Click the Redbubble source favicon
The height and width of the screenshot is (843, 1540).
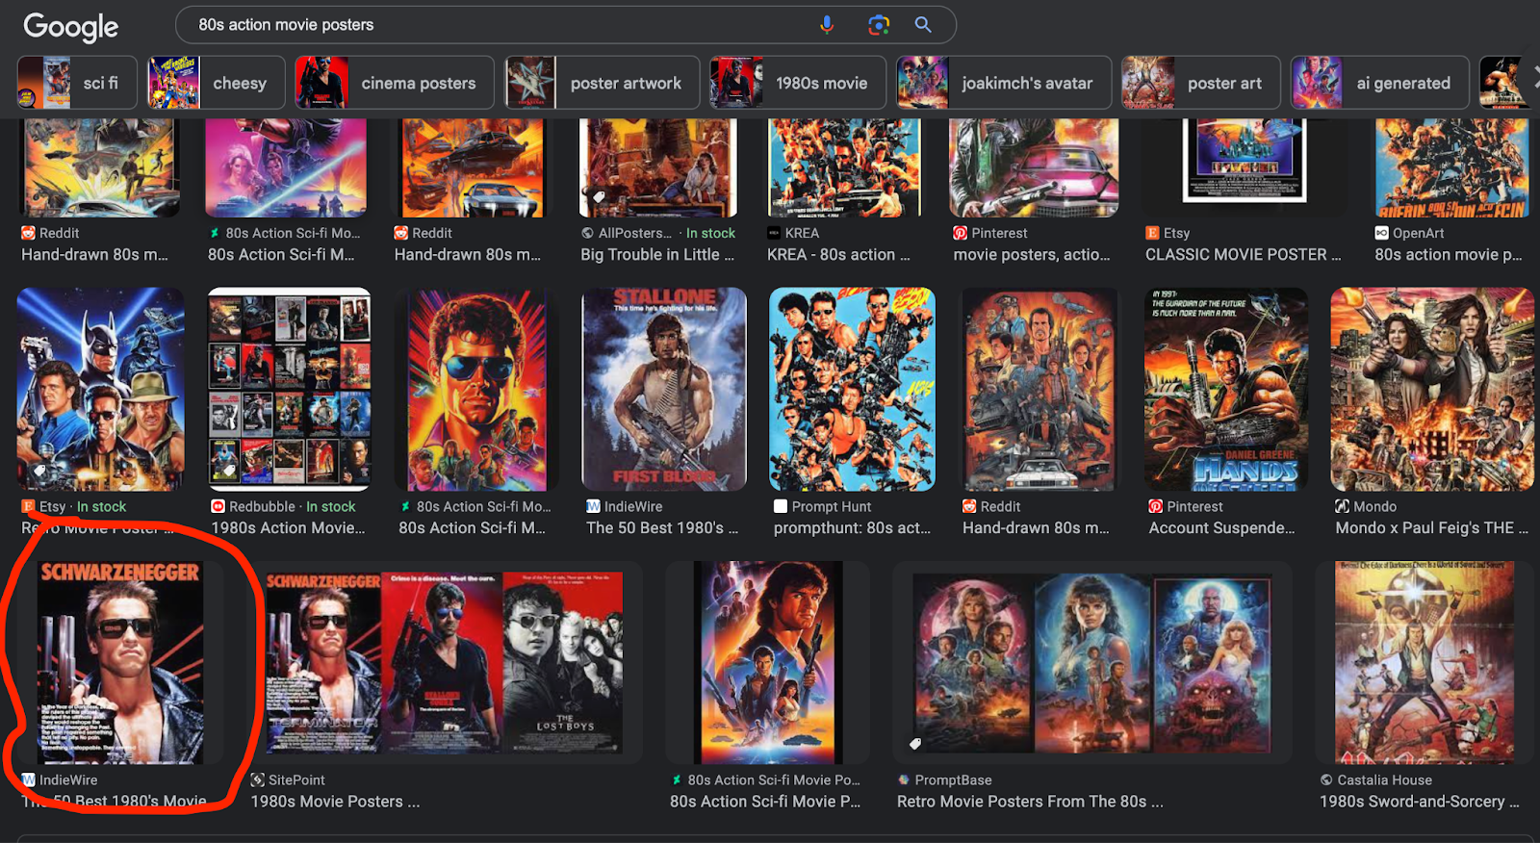tap(218, 506)
